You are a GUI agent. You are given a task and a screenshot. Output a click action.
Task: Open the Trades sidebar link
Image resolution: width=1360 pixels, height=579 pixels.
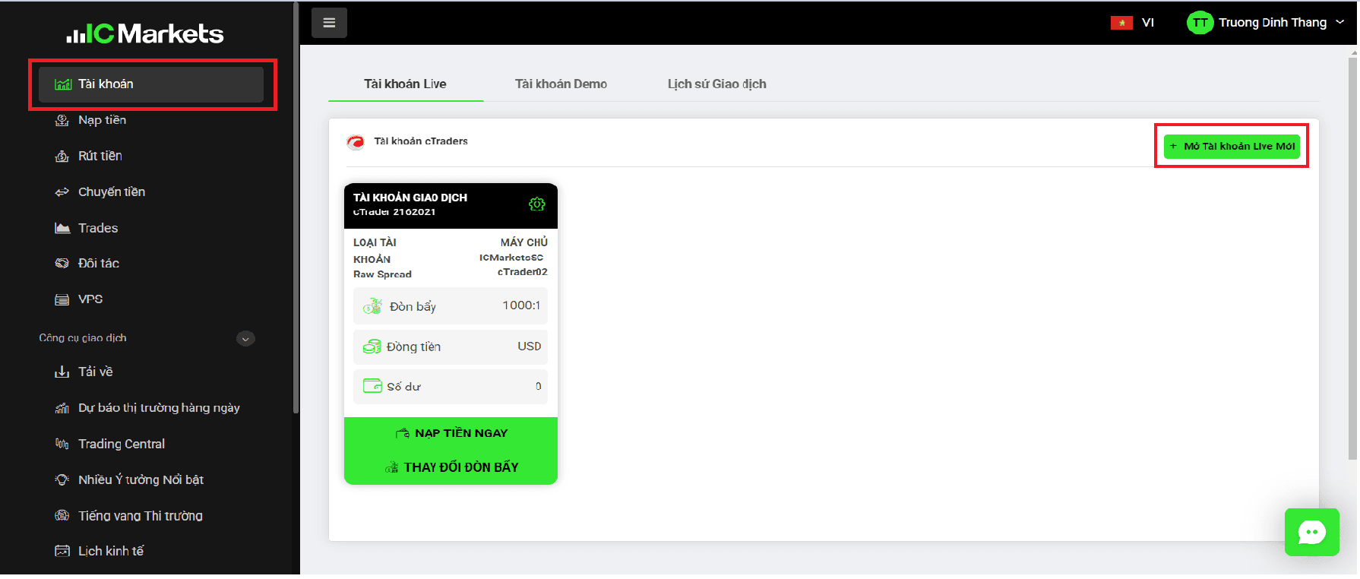point(98,228)
